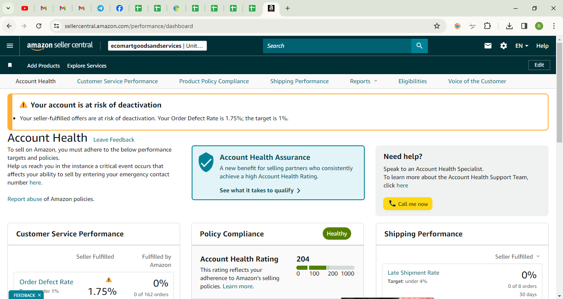Close the FEEDBACK widget with its X
This screenshot has width=563, height=299.
coord(40,295)
